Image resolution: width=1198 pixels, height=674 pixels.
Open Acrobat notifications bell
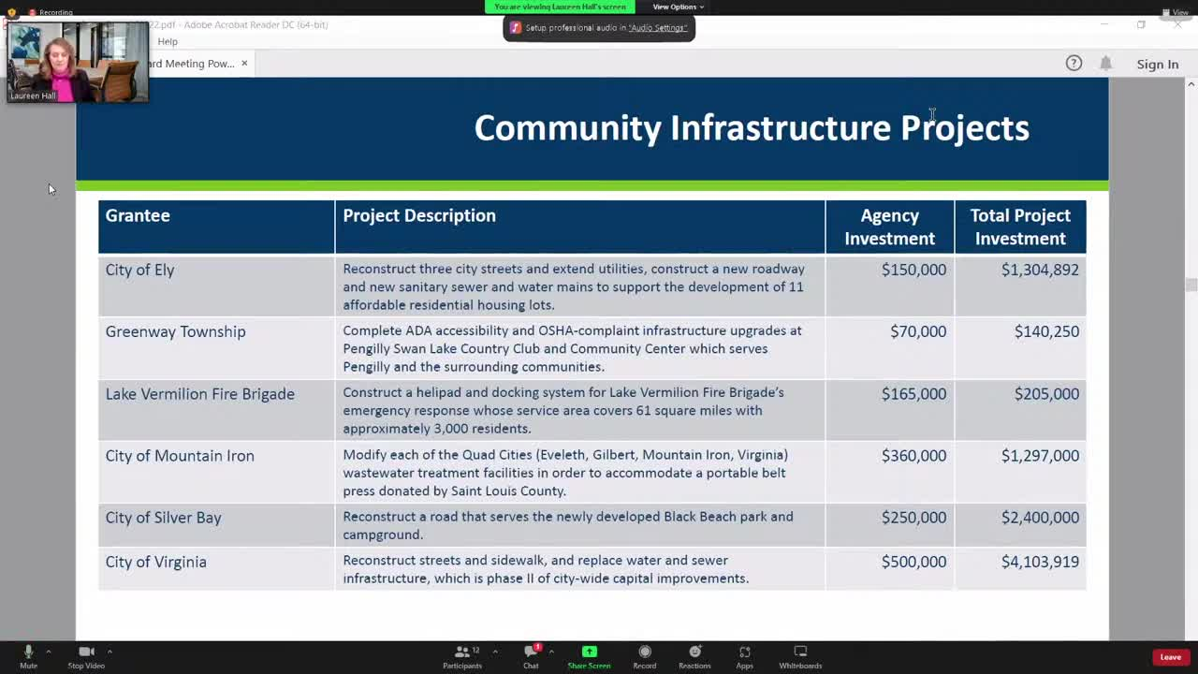(x=1105, y=64)
